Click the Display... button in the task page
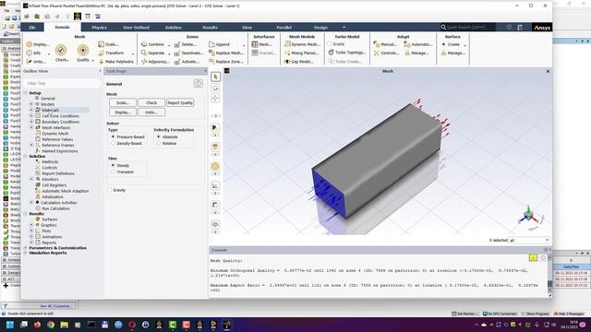Viewport: 591px width, 332px height. (x=123, y=113)
